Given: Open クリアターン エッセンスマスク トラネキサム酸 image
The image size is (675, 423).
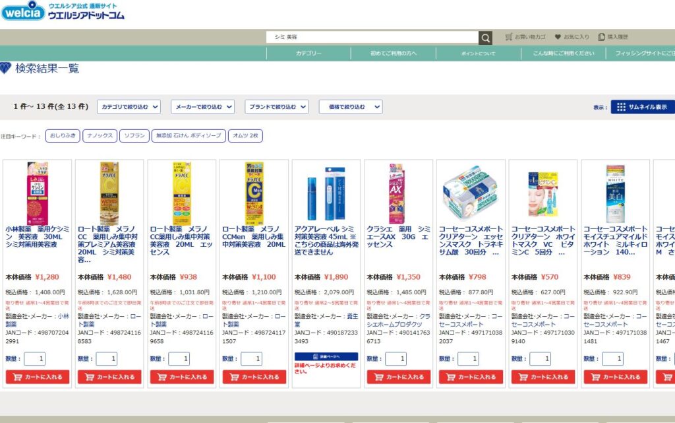Looking at the screenshot, I should click(x=471, y=194).
